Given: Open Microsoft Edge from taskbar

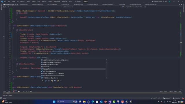Looking at the screenshot, I should click(93, 102).
